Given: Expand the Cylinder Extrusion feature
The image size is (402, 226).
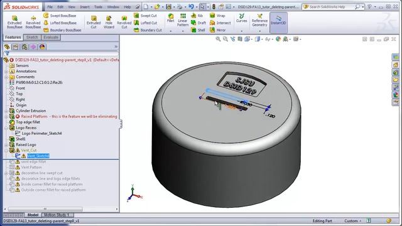Looking at the screenshot, I should (x=6, y=111).
